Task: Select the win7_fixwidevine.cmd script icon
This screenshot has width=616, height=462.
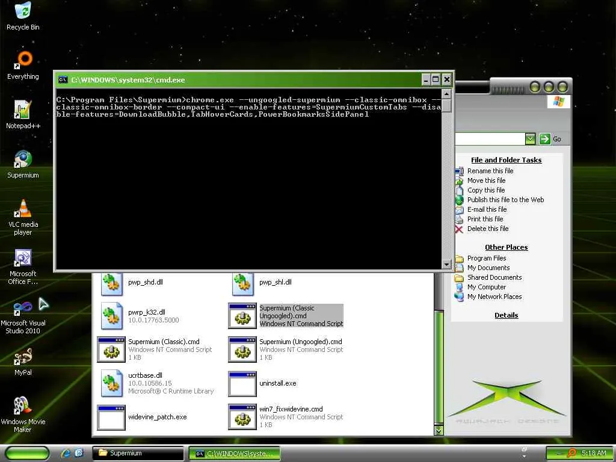Action: coord(242,417)
